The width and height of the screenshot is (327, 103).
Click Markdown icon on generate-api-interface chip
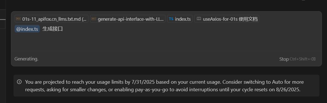pyautogui.click(x=94, y=19)
